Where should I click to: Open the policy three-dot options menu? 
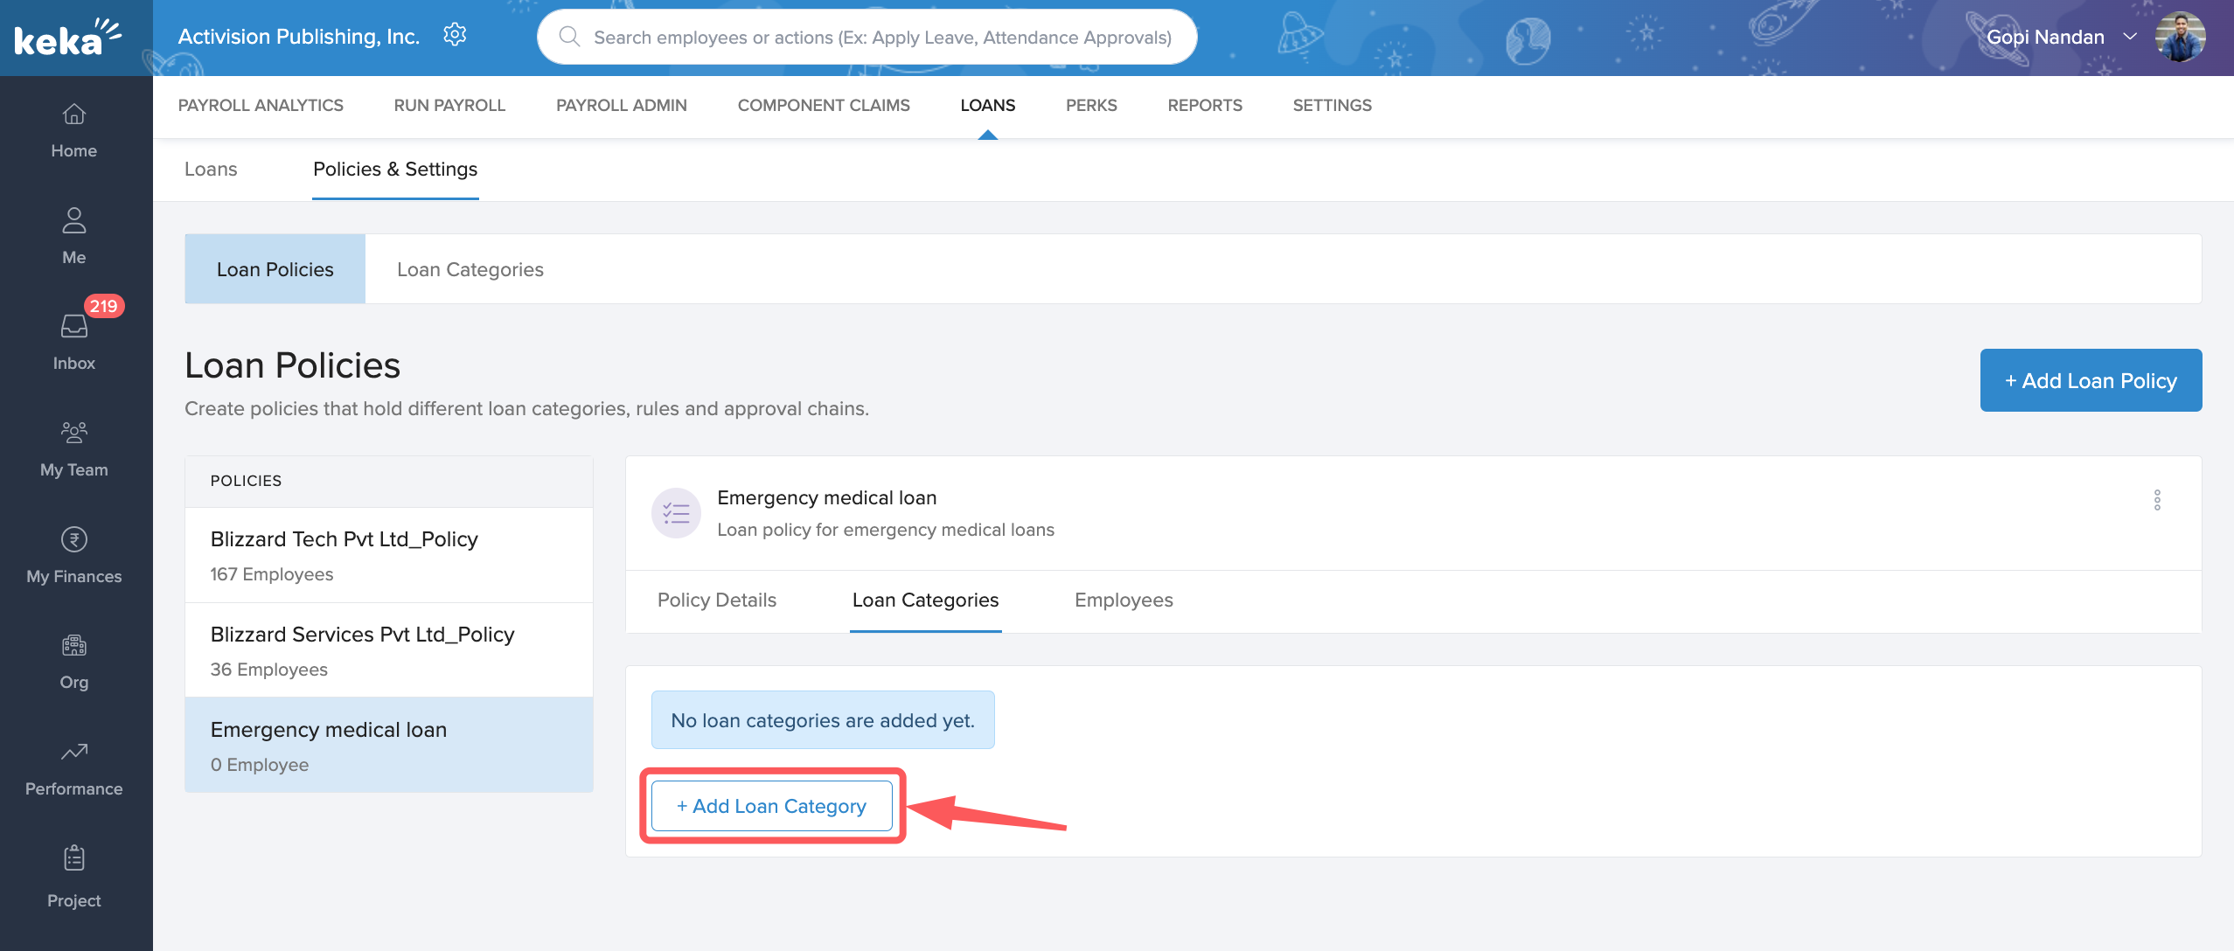[x=2157, y=500]
